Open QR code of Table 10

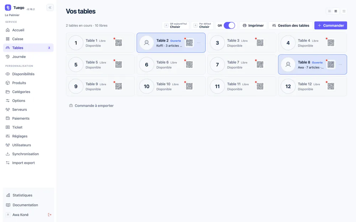tap(189, 86)
